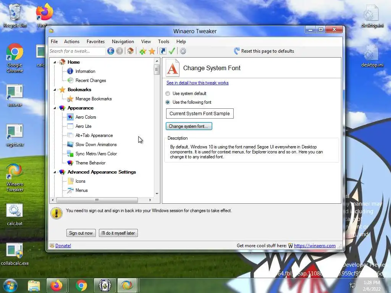391x293 pixels.
Task: Open the Tools menu
Action: (x=163, y=42)
